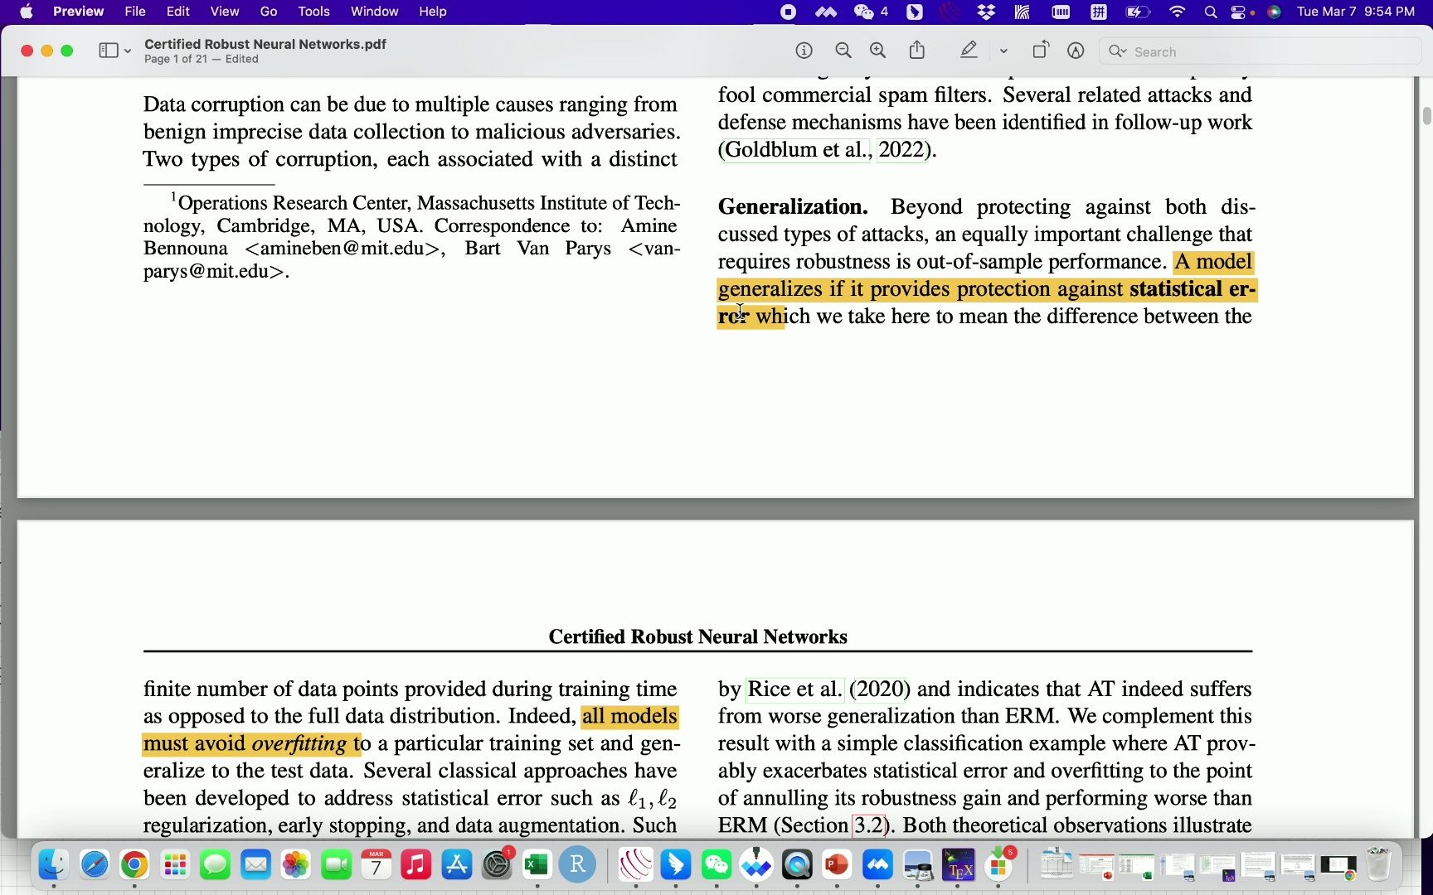
Task: Open QuickTime Player from the Dock
Action: click(797, 865)
